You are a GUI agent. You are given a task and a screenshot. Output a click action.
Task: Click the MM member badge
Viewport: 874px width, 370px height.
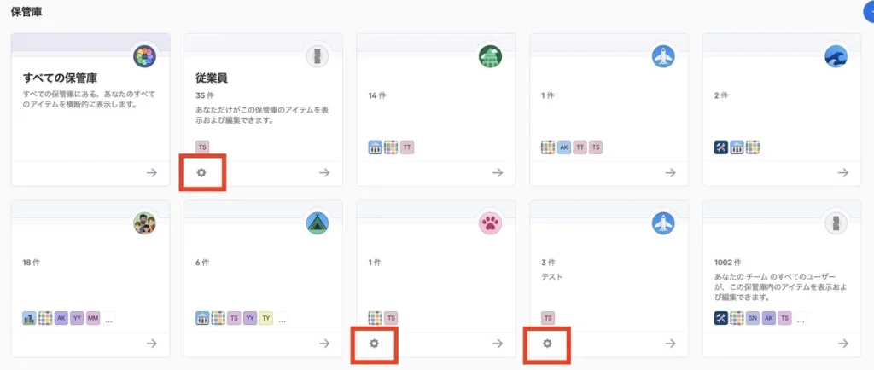point(93,318)
